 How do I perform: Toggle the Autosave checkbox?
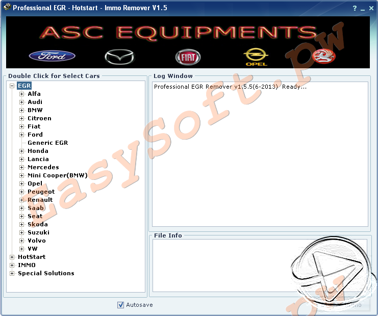(120, 305)
